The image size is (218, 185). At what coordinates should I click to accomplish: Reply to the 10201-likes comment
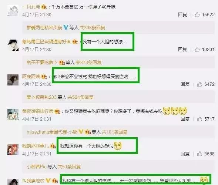182,49
